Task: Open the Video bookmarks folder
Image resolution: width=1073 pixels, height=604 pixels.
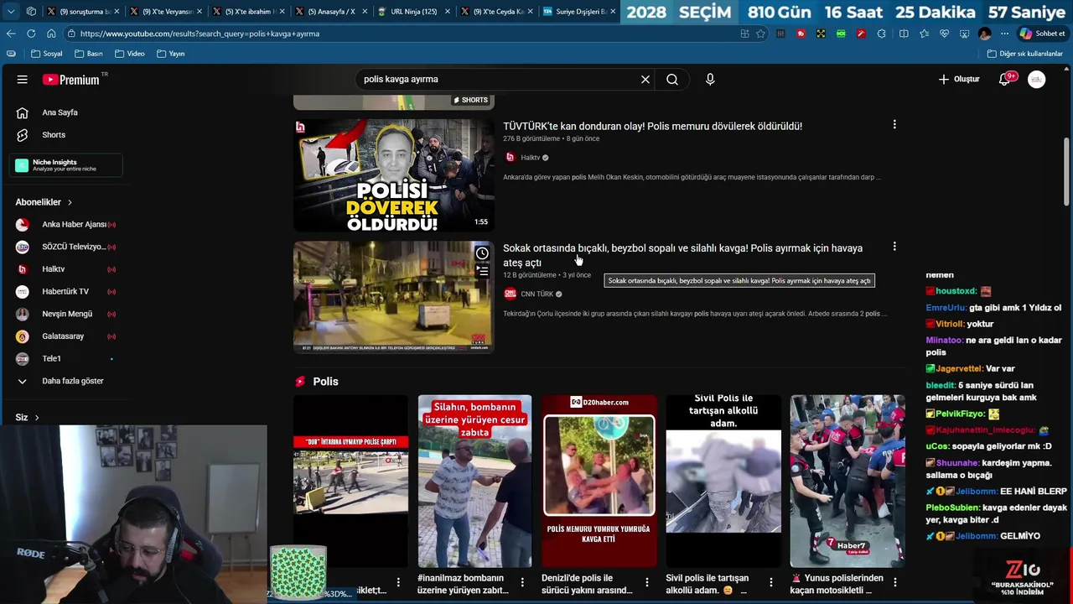Action: tap(130, 54)
